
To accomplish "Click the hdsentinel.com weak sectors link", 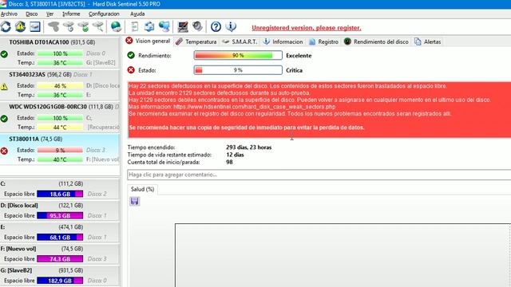I will click(x=254, y=107).
